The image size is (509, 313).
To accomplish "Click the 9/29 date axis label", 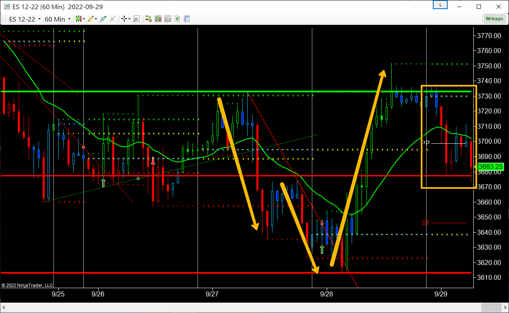I will (440, 294).
